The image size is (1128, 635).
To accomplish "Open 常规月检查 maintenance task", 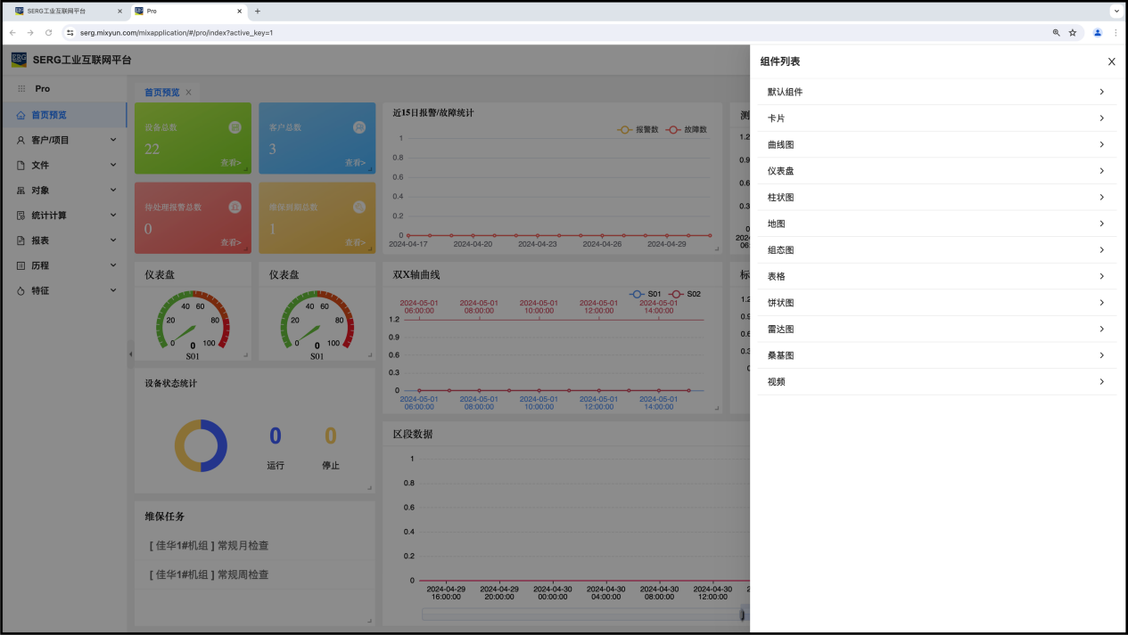I will [210, 546].
